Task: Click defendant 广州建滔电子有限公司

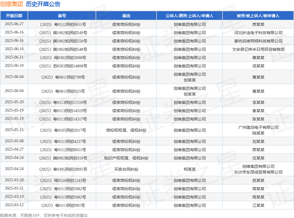Action: [x=258, y=127]
